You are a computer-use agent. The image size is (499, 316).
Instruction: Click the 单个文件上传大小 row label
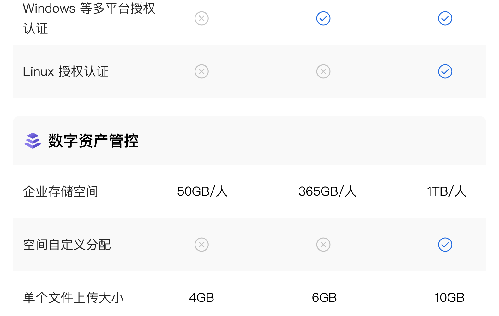point(73,298)
